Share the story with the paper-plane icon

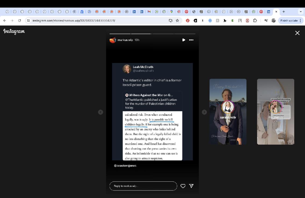191,186
